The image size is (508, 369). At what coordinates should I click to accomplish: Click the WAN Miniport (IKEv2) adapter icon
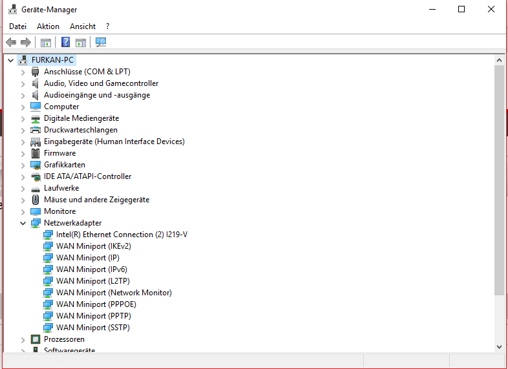pos(48,246)
